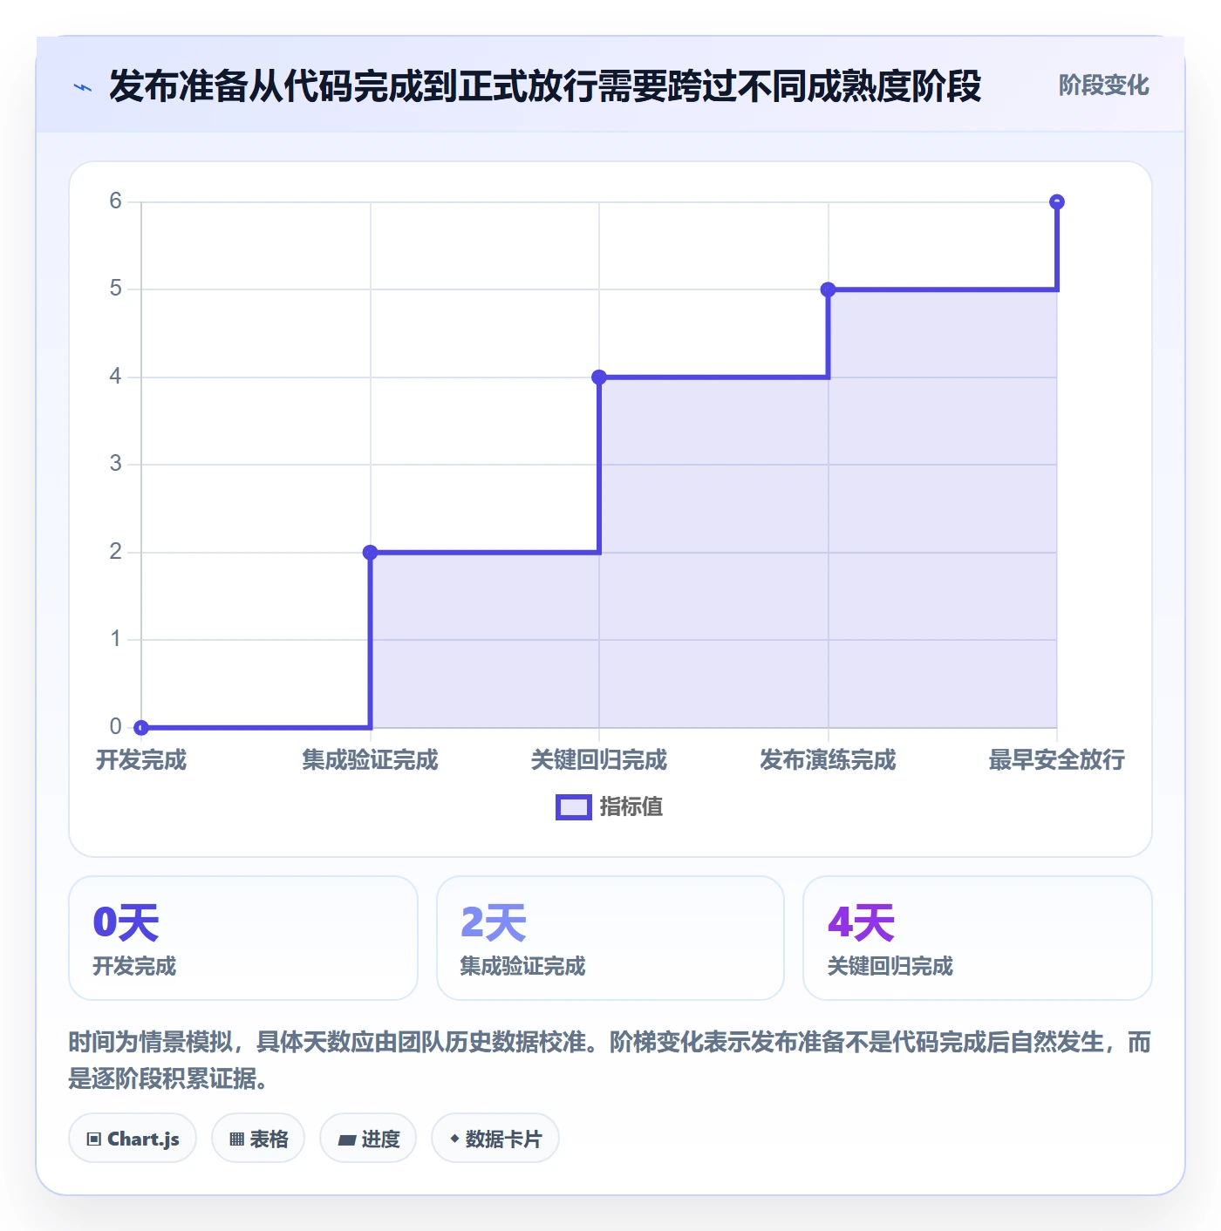Open the 0天 开发完成 data card
This screenshot has height=1231, width=1221.
coord(243,938)
